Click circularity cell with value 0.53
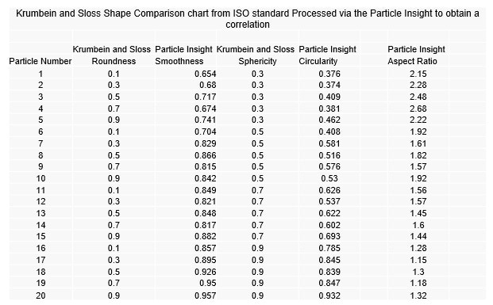The image size is (493, 305). coord(329,178)
